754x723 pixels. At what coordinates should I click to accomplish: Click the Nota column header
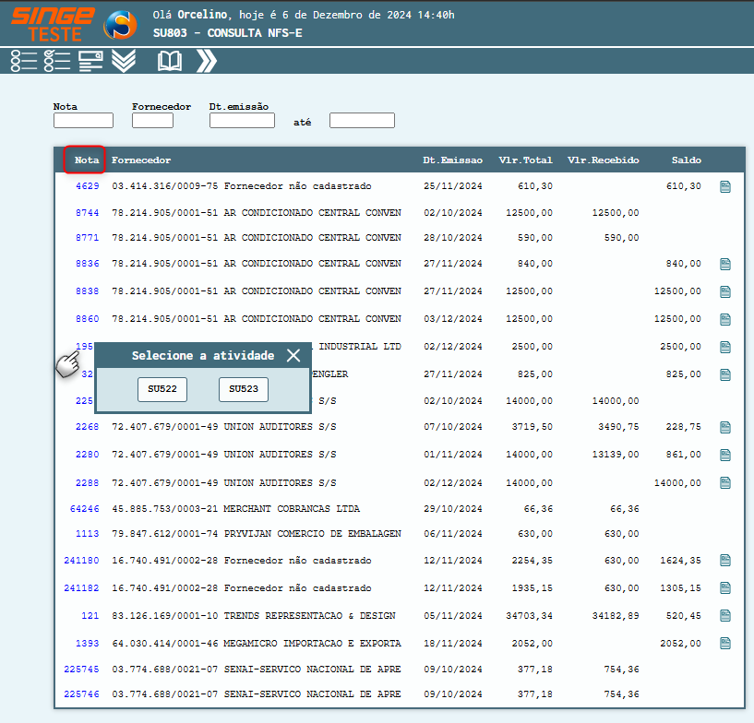coord(87,160)
